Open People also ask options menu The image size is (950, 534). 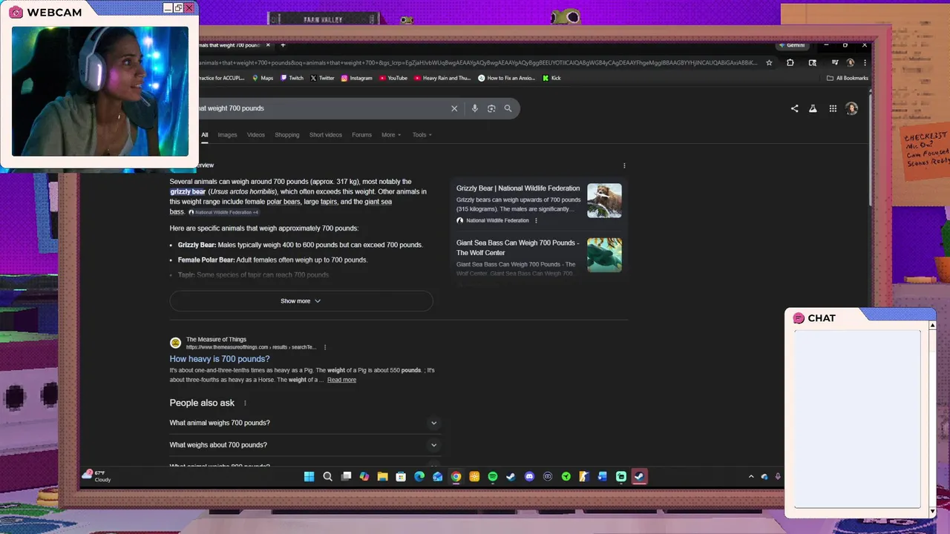[x=245, y=403]
